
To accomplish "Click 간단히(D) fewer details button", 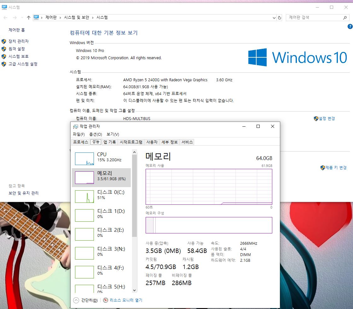I will click(90, 300).
